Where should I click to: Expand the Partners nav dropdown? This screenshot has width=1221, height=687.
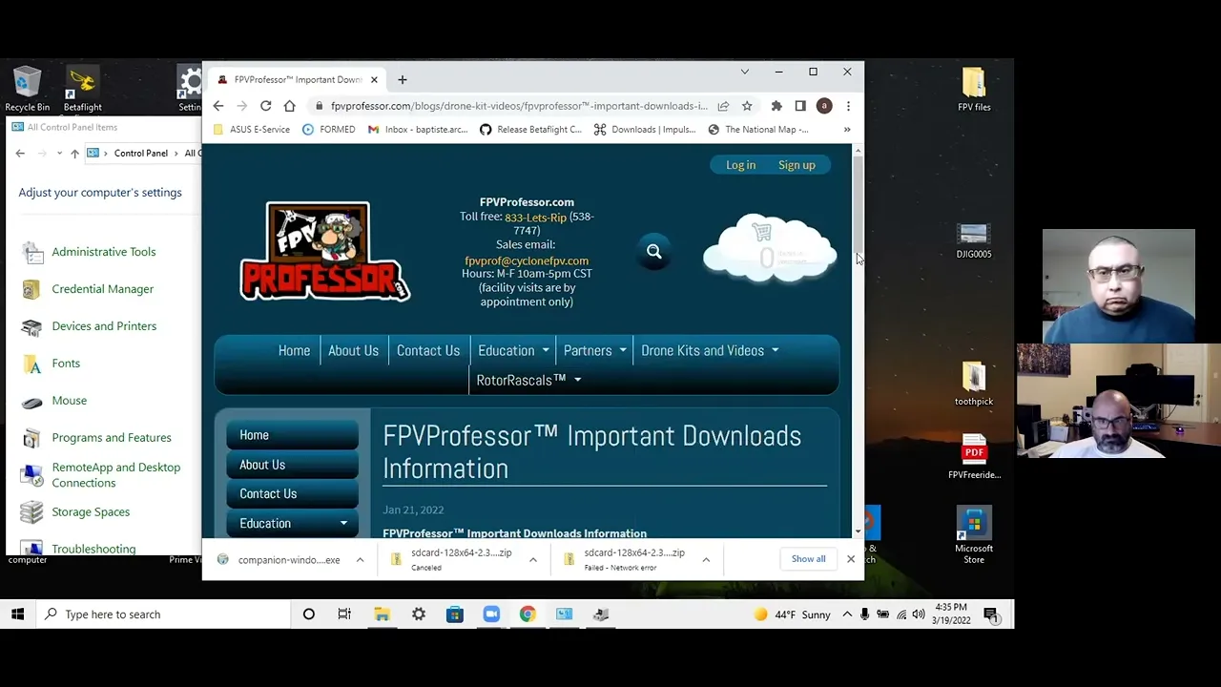pyautogui.click(x=623, y=350)
